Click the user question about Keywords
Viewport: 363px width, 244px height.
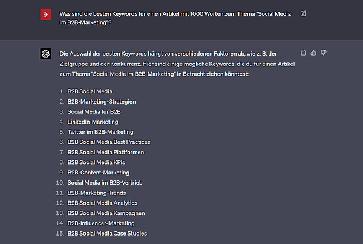(x=175, y=18)
